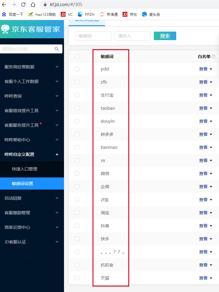Click the 操作人 input field
This screenshot has height=292, width=219.
point(132,36)
